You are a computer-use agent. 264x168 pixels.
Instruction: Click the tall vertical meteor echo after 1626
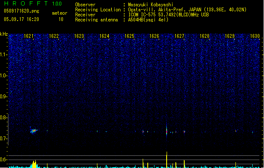click(167, 131)
